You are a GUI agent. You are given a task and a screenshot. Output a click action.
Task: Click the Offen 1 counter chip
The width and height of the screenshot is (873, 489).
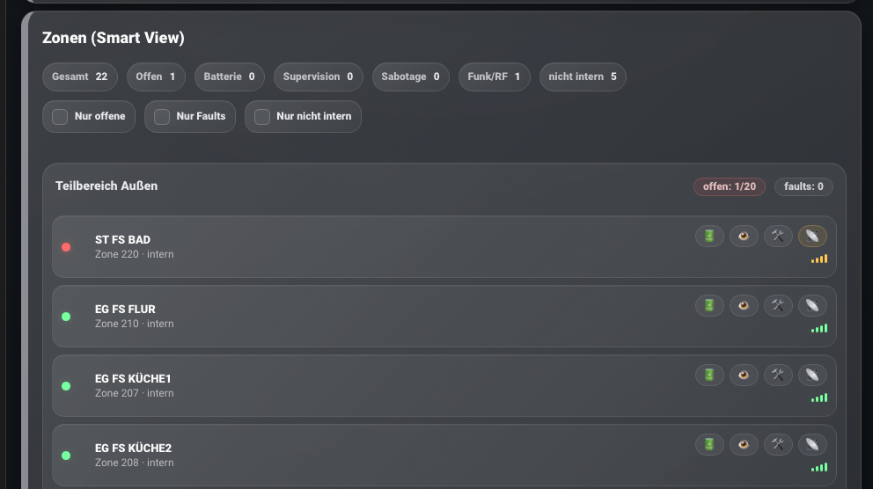click(x=156, y=77)
